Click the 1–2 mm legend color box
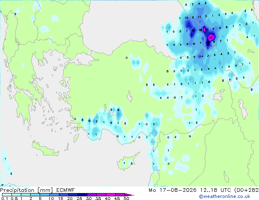 [26, 195]
